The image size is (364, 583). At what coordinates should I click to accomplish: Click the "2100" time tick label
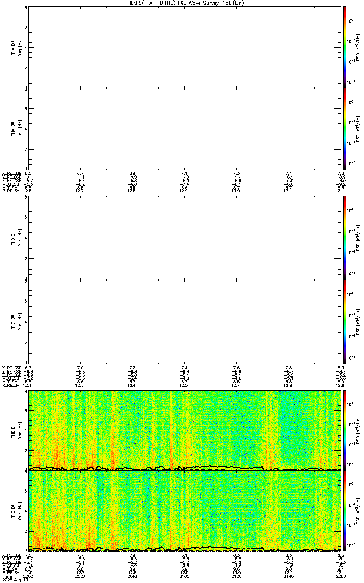pos(184,576)
